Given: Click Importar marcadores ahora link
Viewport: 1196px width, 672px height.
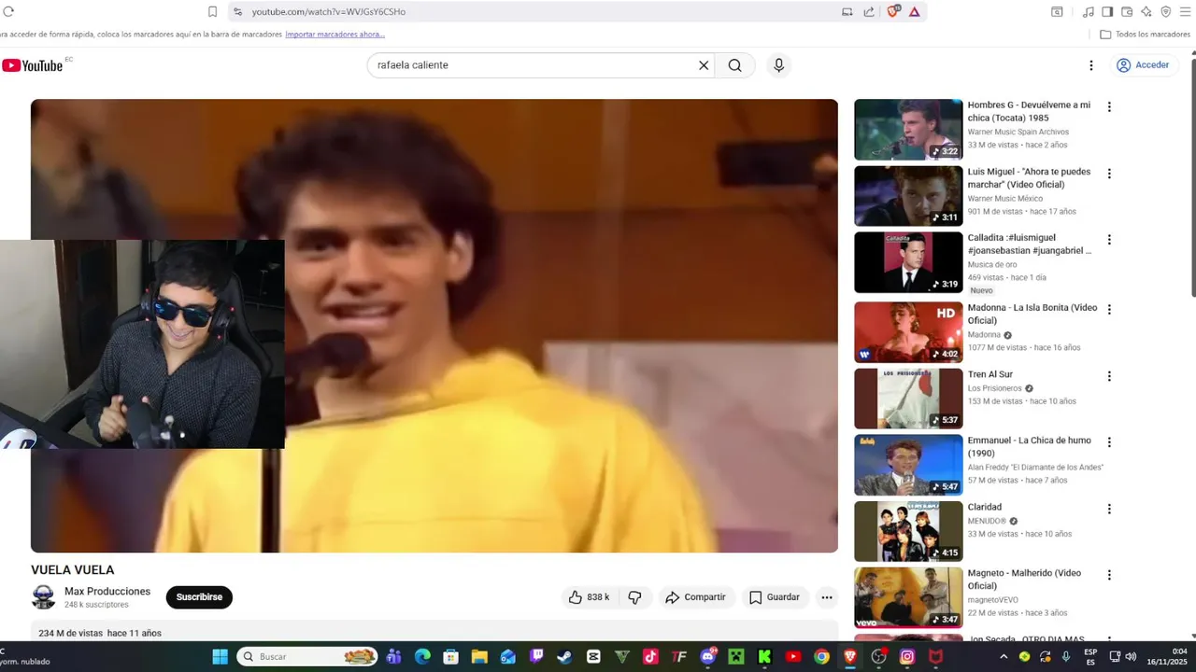Looking at the screenshot, I should coord(335,35).
